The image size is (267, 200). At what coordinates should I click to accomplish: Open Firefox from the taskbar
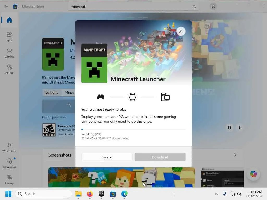coord(90,194)
